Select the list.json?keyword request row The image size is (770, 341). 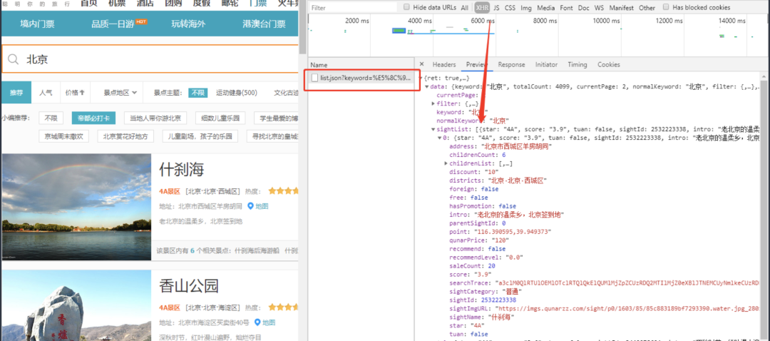[x=361, y=78]
